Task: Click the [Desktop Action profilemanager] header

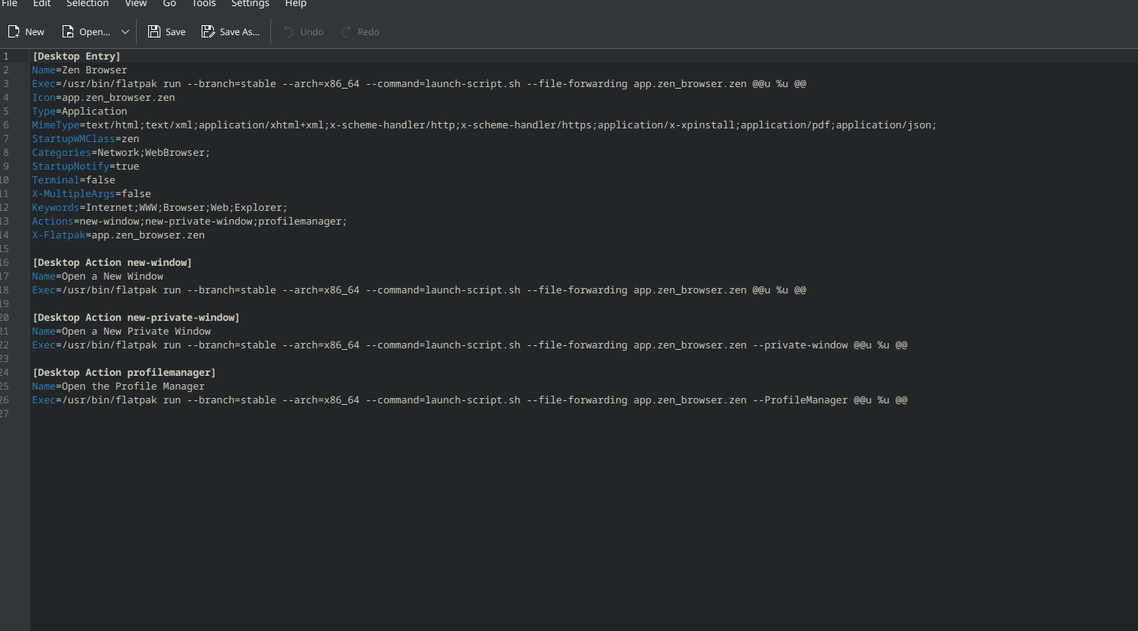Action: [124, 373]
